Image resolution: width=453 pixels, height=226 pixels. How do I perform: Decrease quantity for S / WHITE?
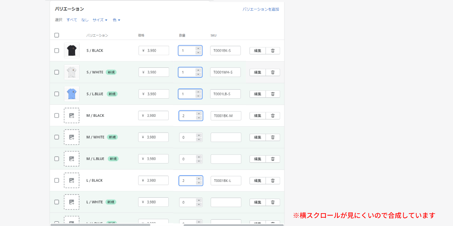point(199,75)
